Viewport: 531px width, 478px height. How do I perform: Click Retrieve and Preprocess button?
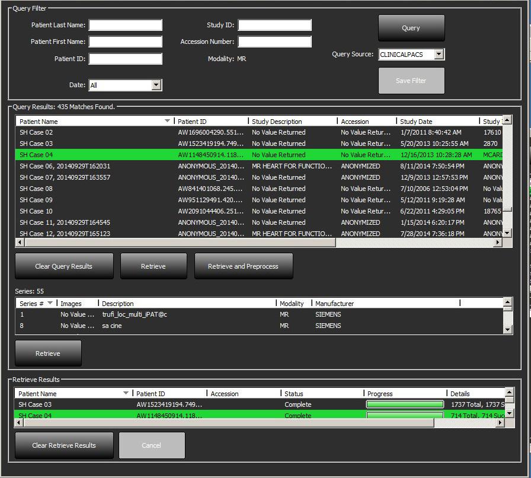(x=244, y=266)
